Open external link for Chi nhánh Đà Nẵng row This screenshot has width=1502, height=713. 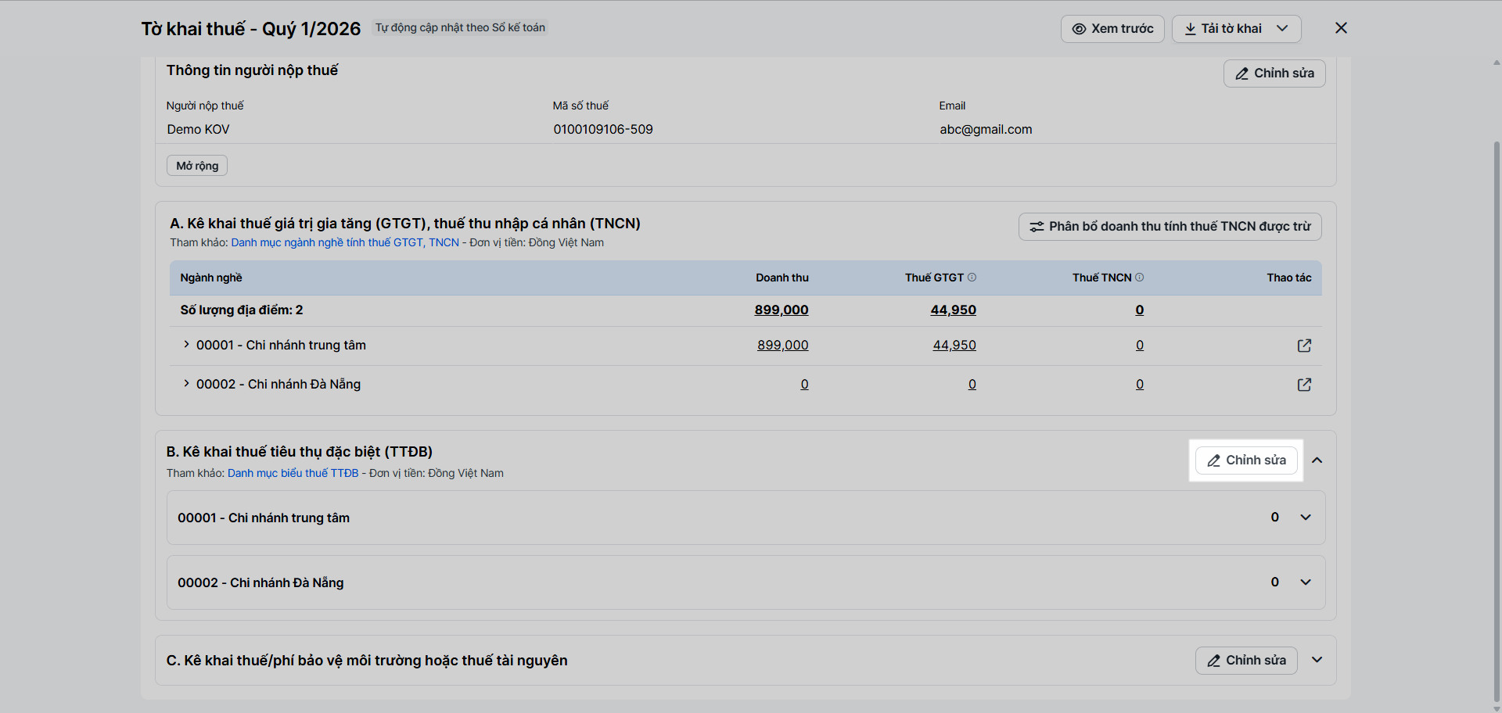point(1304,385)
